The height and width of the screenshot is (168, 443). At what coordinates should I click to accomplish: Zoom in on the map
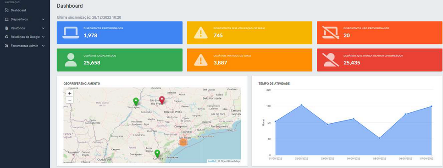tap(70, 93)
